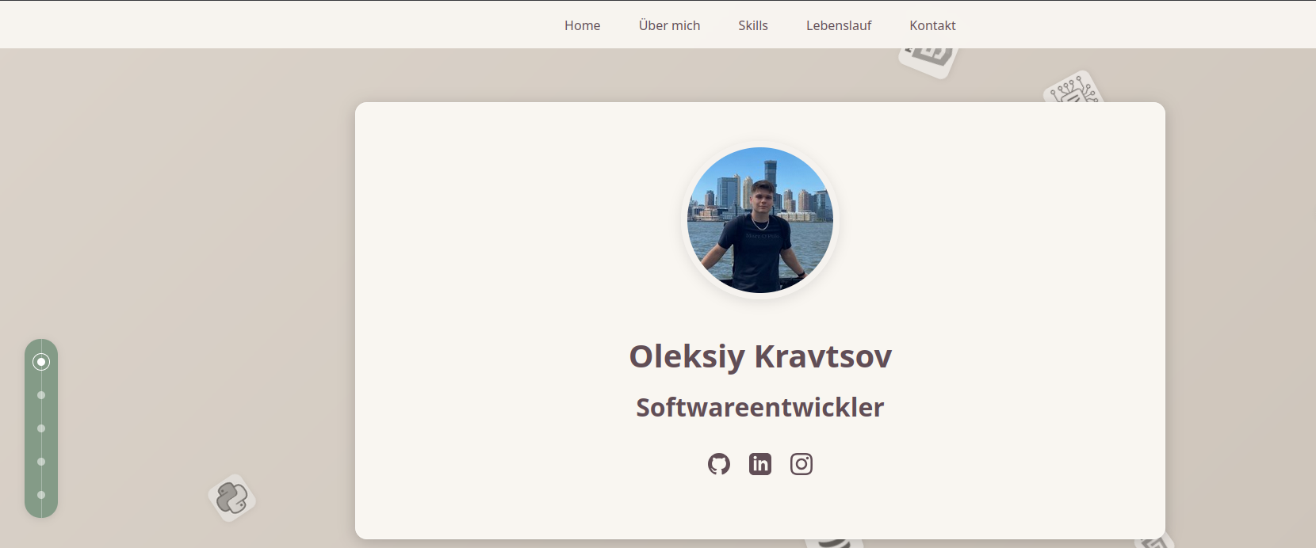
Task: Click the Kontakt link
Action: click(x=932, y=25)
